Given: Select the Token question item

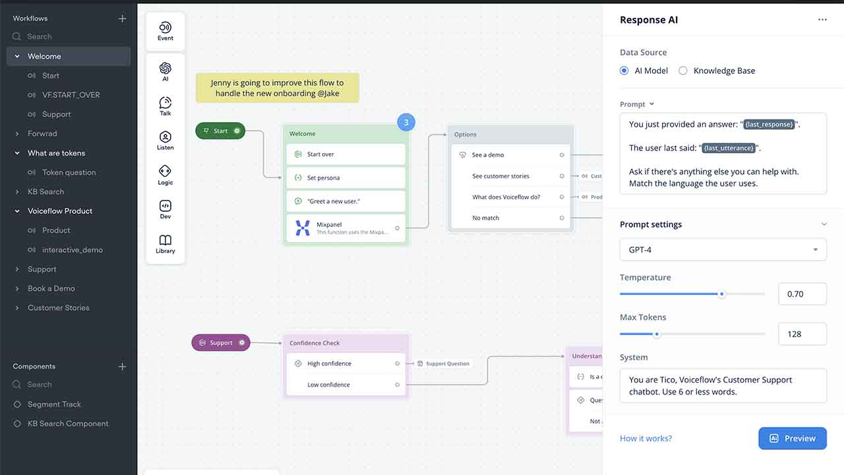Looking at the screenshot, I should coord(69,173).
